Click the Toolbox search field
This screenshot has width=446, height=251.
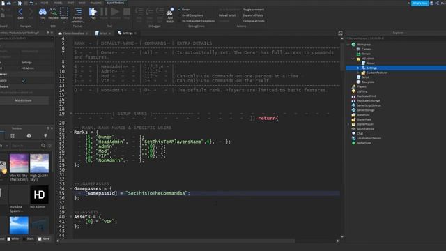tap(26, 146)
